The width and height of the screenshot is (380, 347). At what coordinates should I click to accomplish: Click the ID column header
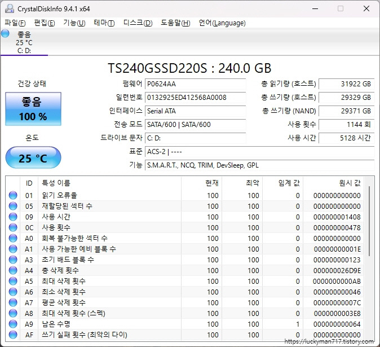[x=29, y=183]
